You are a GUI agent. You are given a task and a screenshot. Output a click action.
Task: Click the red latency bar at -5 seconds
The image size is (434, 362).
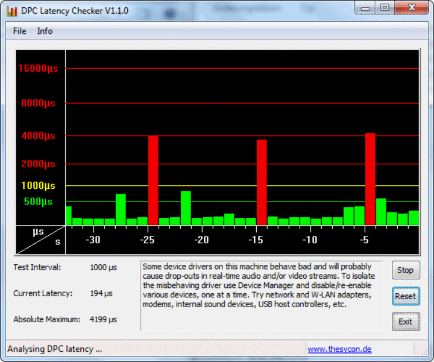tap(370, 179)
